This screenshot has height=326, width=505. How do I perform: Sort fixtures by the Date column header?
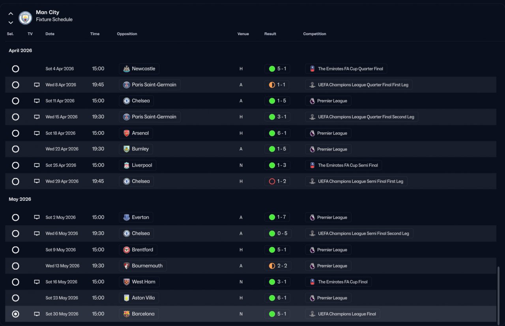(x=50, y=34)
